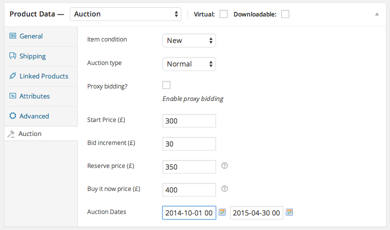
Task: Click the Attributes tab icon
Action: [13, 96]
